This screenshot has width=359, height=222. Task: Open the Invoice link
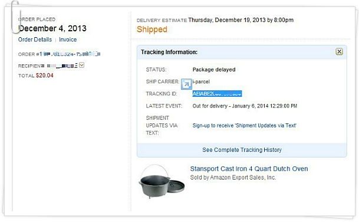pos(68,40)
